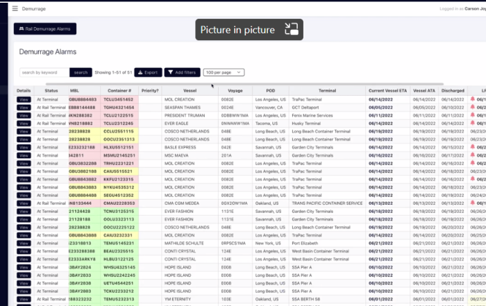Sort by the POD column header

pyautogui.click(x=271, y=91)
